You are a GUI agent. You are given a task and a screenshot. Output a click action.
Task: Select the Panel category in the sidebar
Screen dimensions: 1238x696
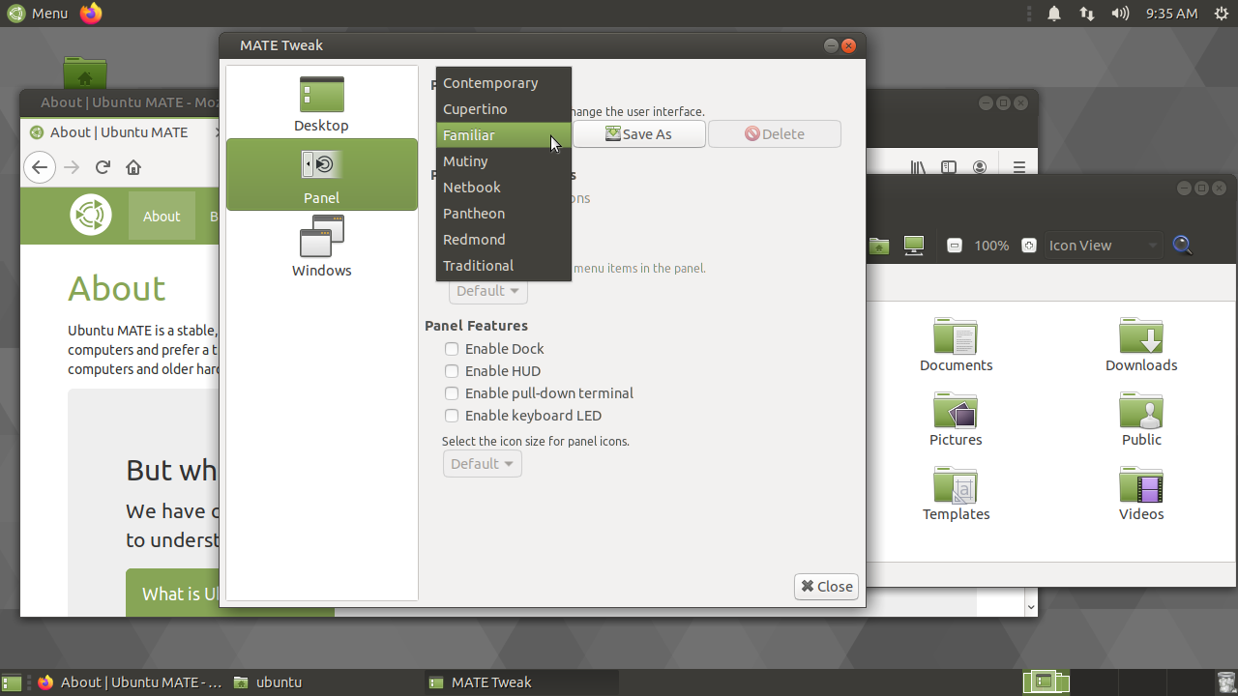[x=321, y=175]
